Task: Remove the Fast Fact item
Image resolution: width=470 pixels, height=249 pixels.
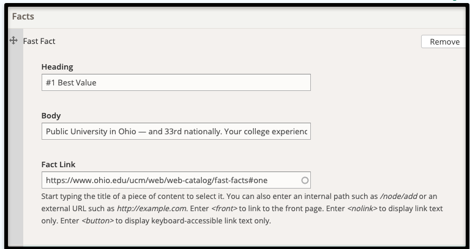Action: click(444, 41)
